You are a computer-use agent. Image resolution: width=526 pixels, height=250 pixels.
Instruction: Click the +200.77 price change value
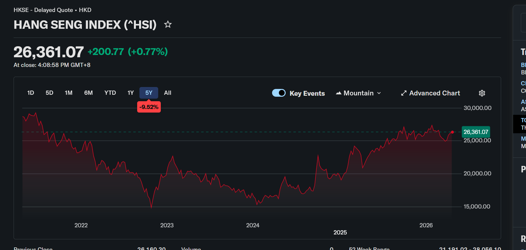coord(106,52)
